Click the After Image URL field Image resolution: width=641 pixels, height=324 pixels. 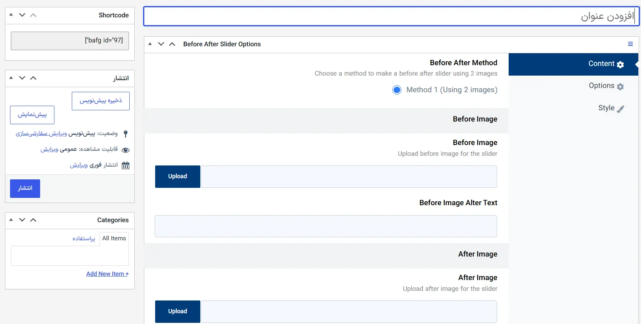point(349,312)
